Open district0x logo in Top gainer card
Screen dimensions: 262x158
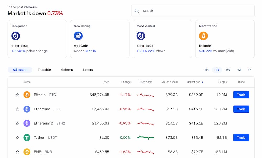coord(15,36)
